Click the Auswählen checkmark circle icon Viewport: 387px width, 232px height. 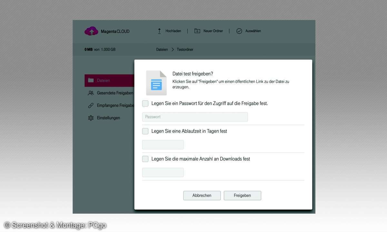tap(239, 31)
